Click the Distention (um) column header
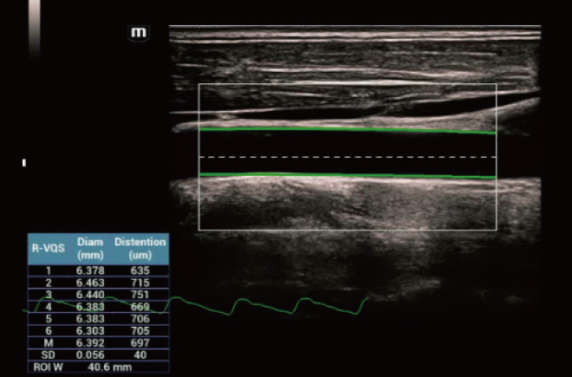 [x=140, y=247]
